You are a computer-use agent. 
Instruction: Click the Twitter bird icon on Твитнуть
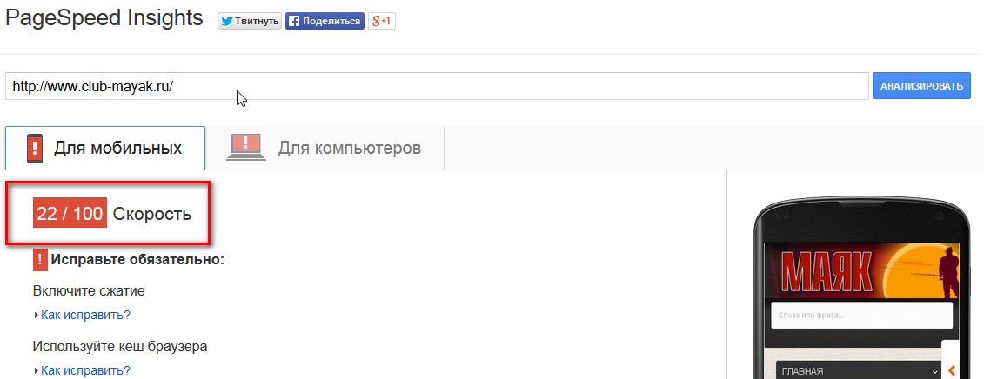point(227,22)
